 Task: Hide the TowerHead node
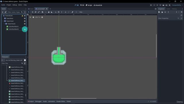[25, 21]
